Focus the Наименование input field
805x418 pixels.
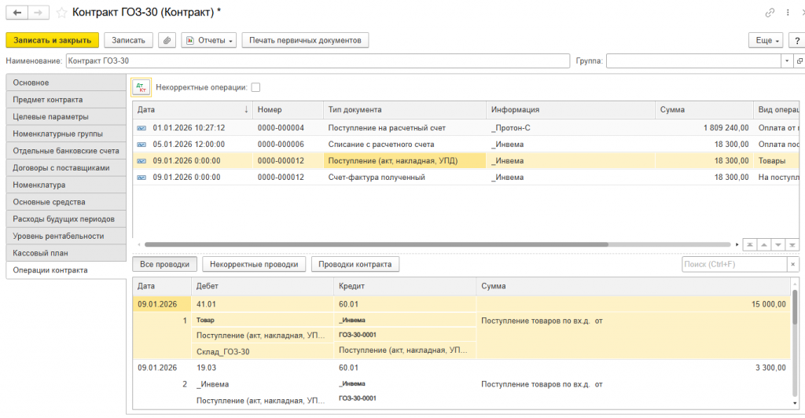tap(318, 60)
